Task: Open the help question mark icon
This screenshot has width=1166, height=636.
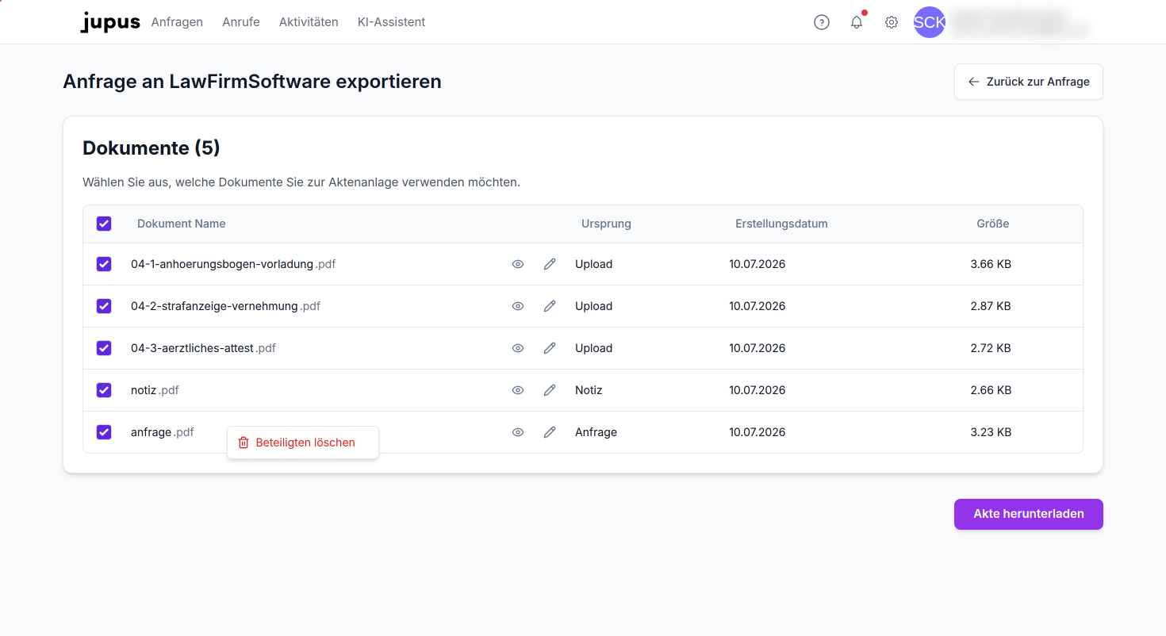Action: (822, 22)
